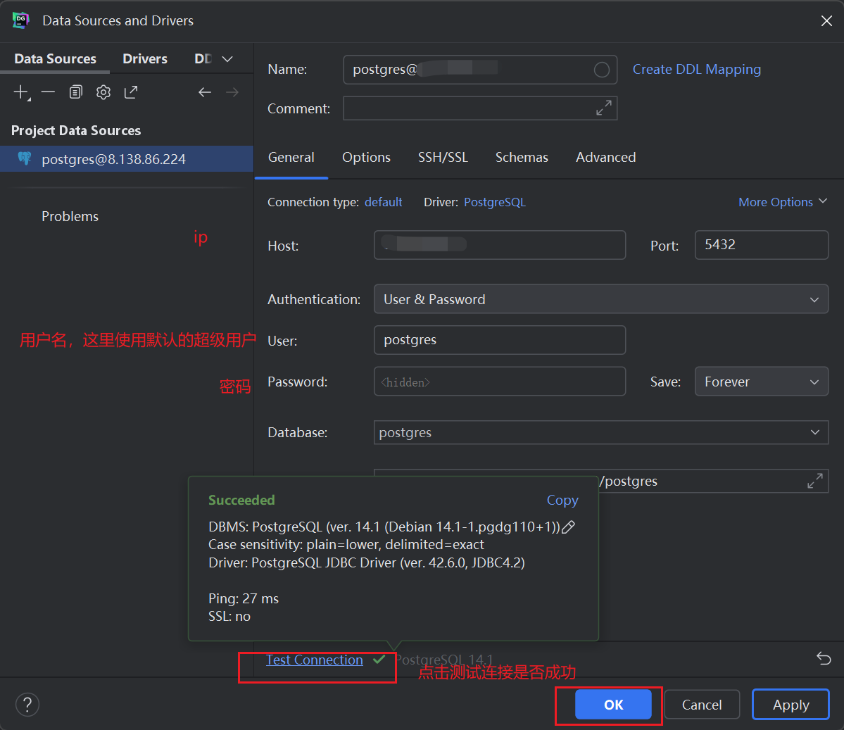Copy the succeeded connection result

click(x=562, y=500)
